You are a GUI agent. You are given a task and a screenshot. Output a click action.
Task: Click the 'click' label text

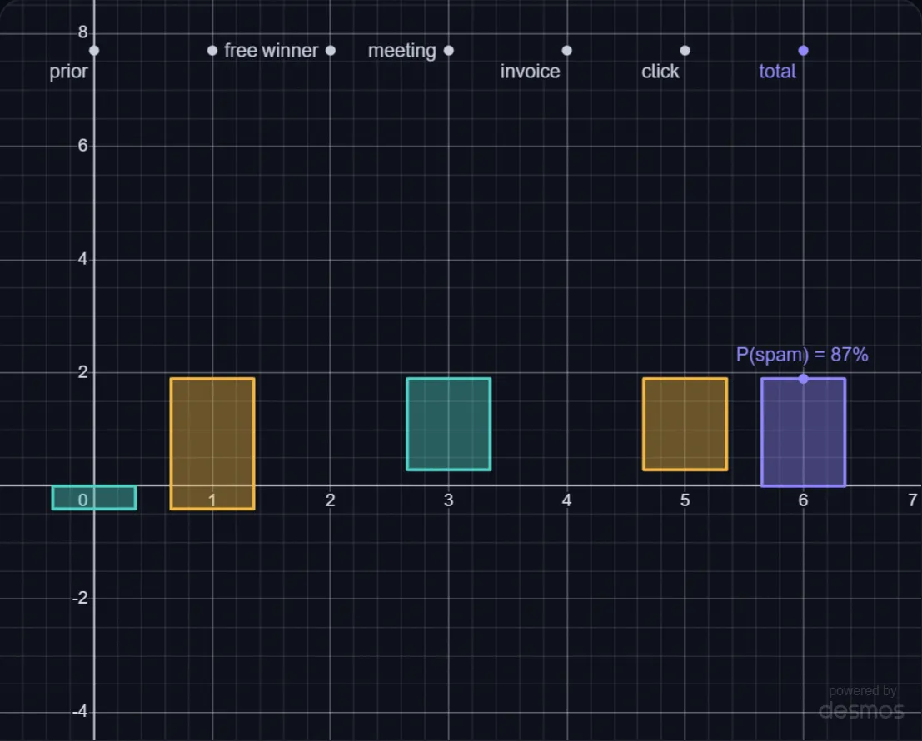(x=660, y=72)
